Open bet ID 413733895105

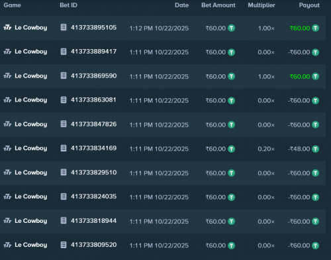point(93,27)
